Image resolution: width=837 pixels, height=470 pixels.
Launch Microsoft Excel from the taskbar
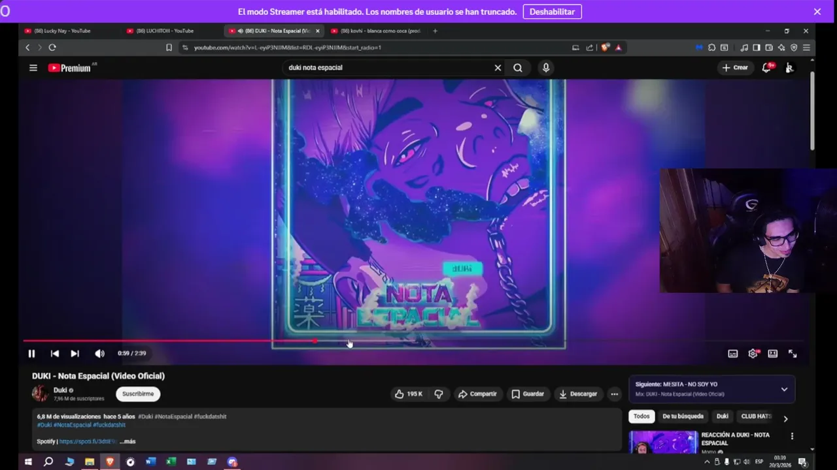[171, 462]
